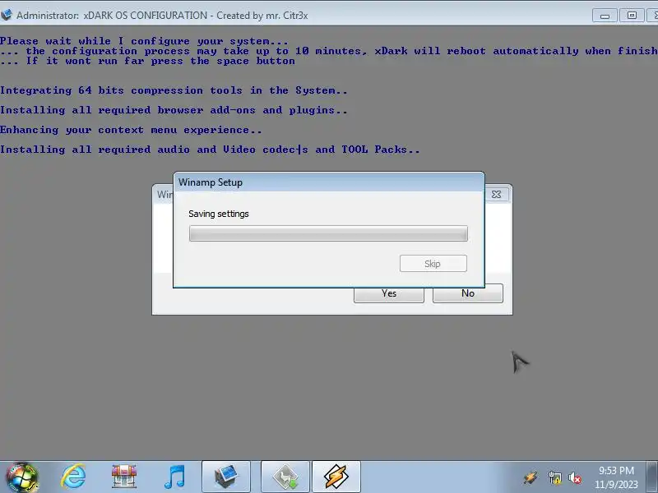The height and width of the screenshot is (493, 658).
Task: Choose Yes in the background Winamp dialog
Action: point(389,293)
